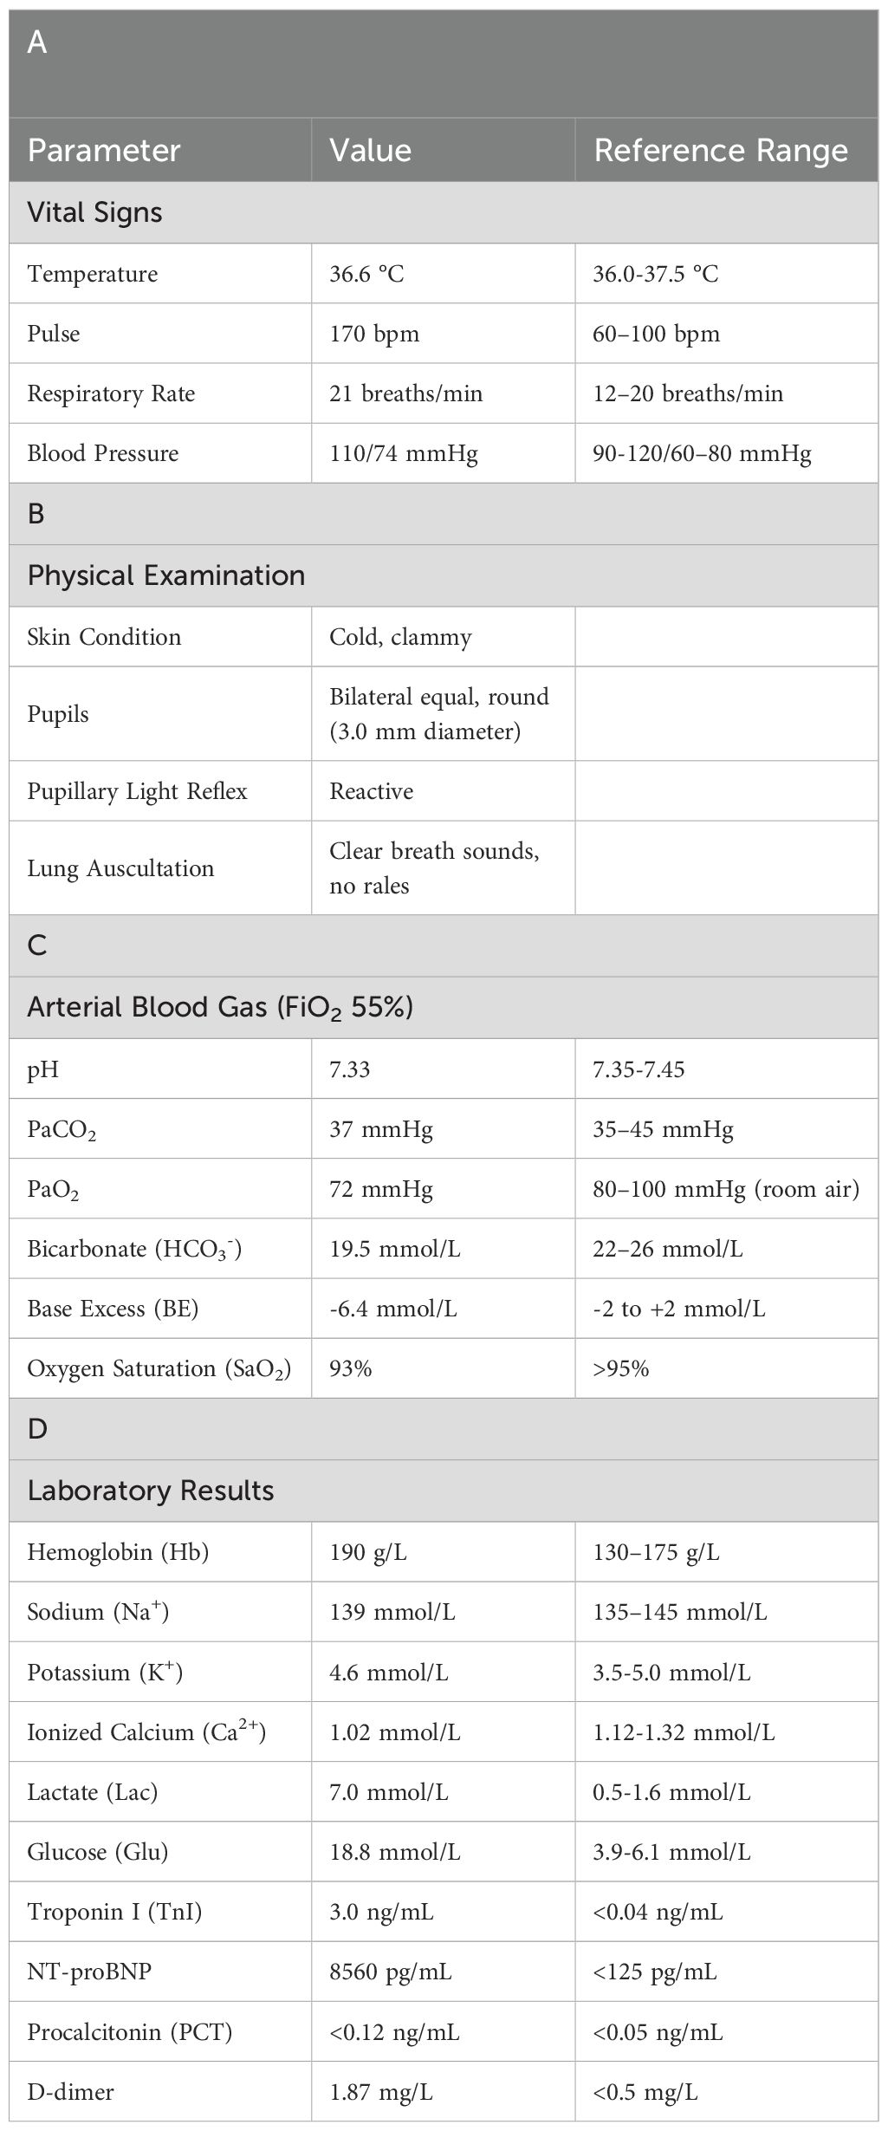Viewport: 888px width, 2131px height.
Task: Select the Laboratory Results section heading
Action: [x=151, y=1491]
